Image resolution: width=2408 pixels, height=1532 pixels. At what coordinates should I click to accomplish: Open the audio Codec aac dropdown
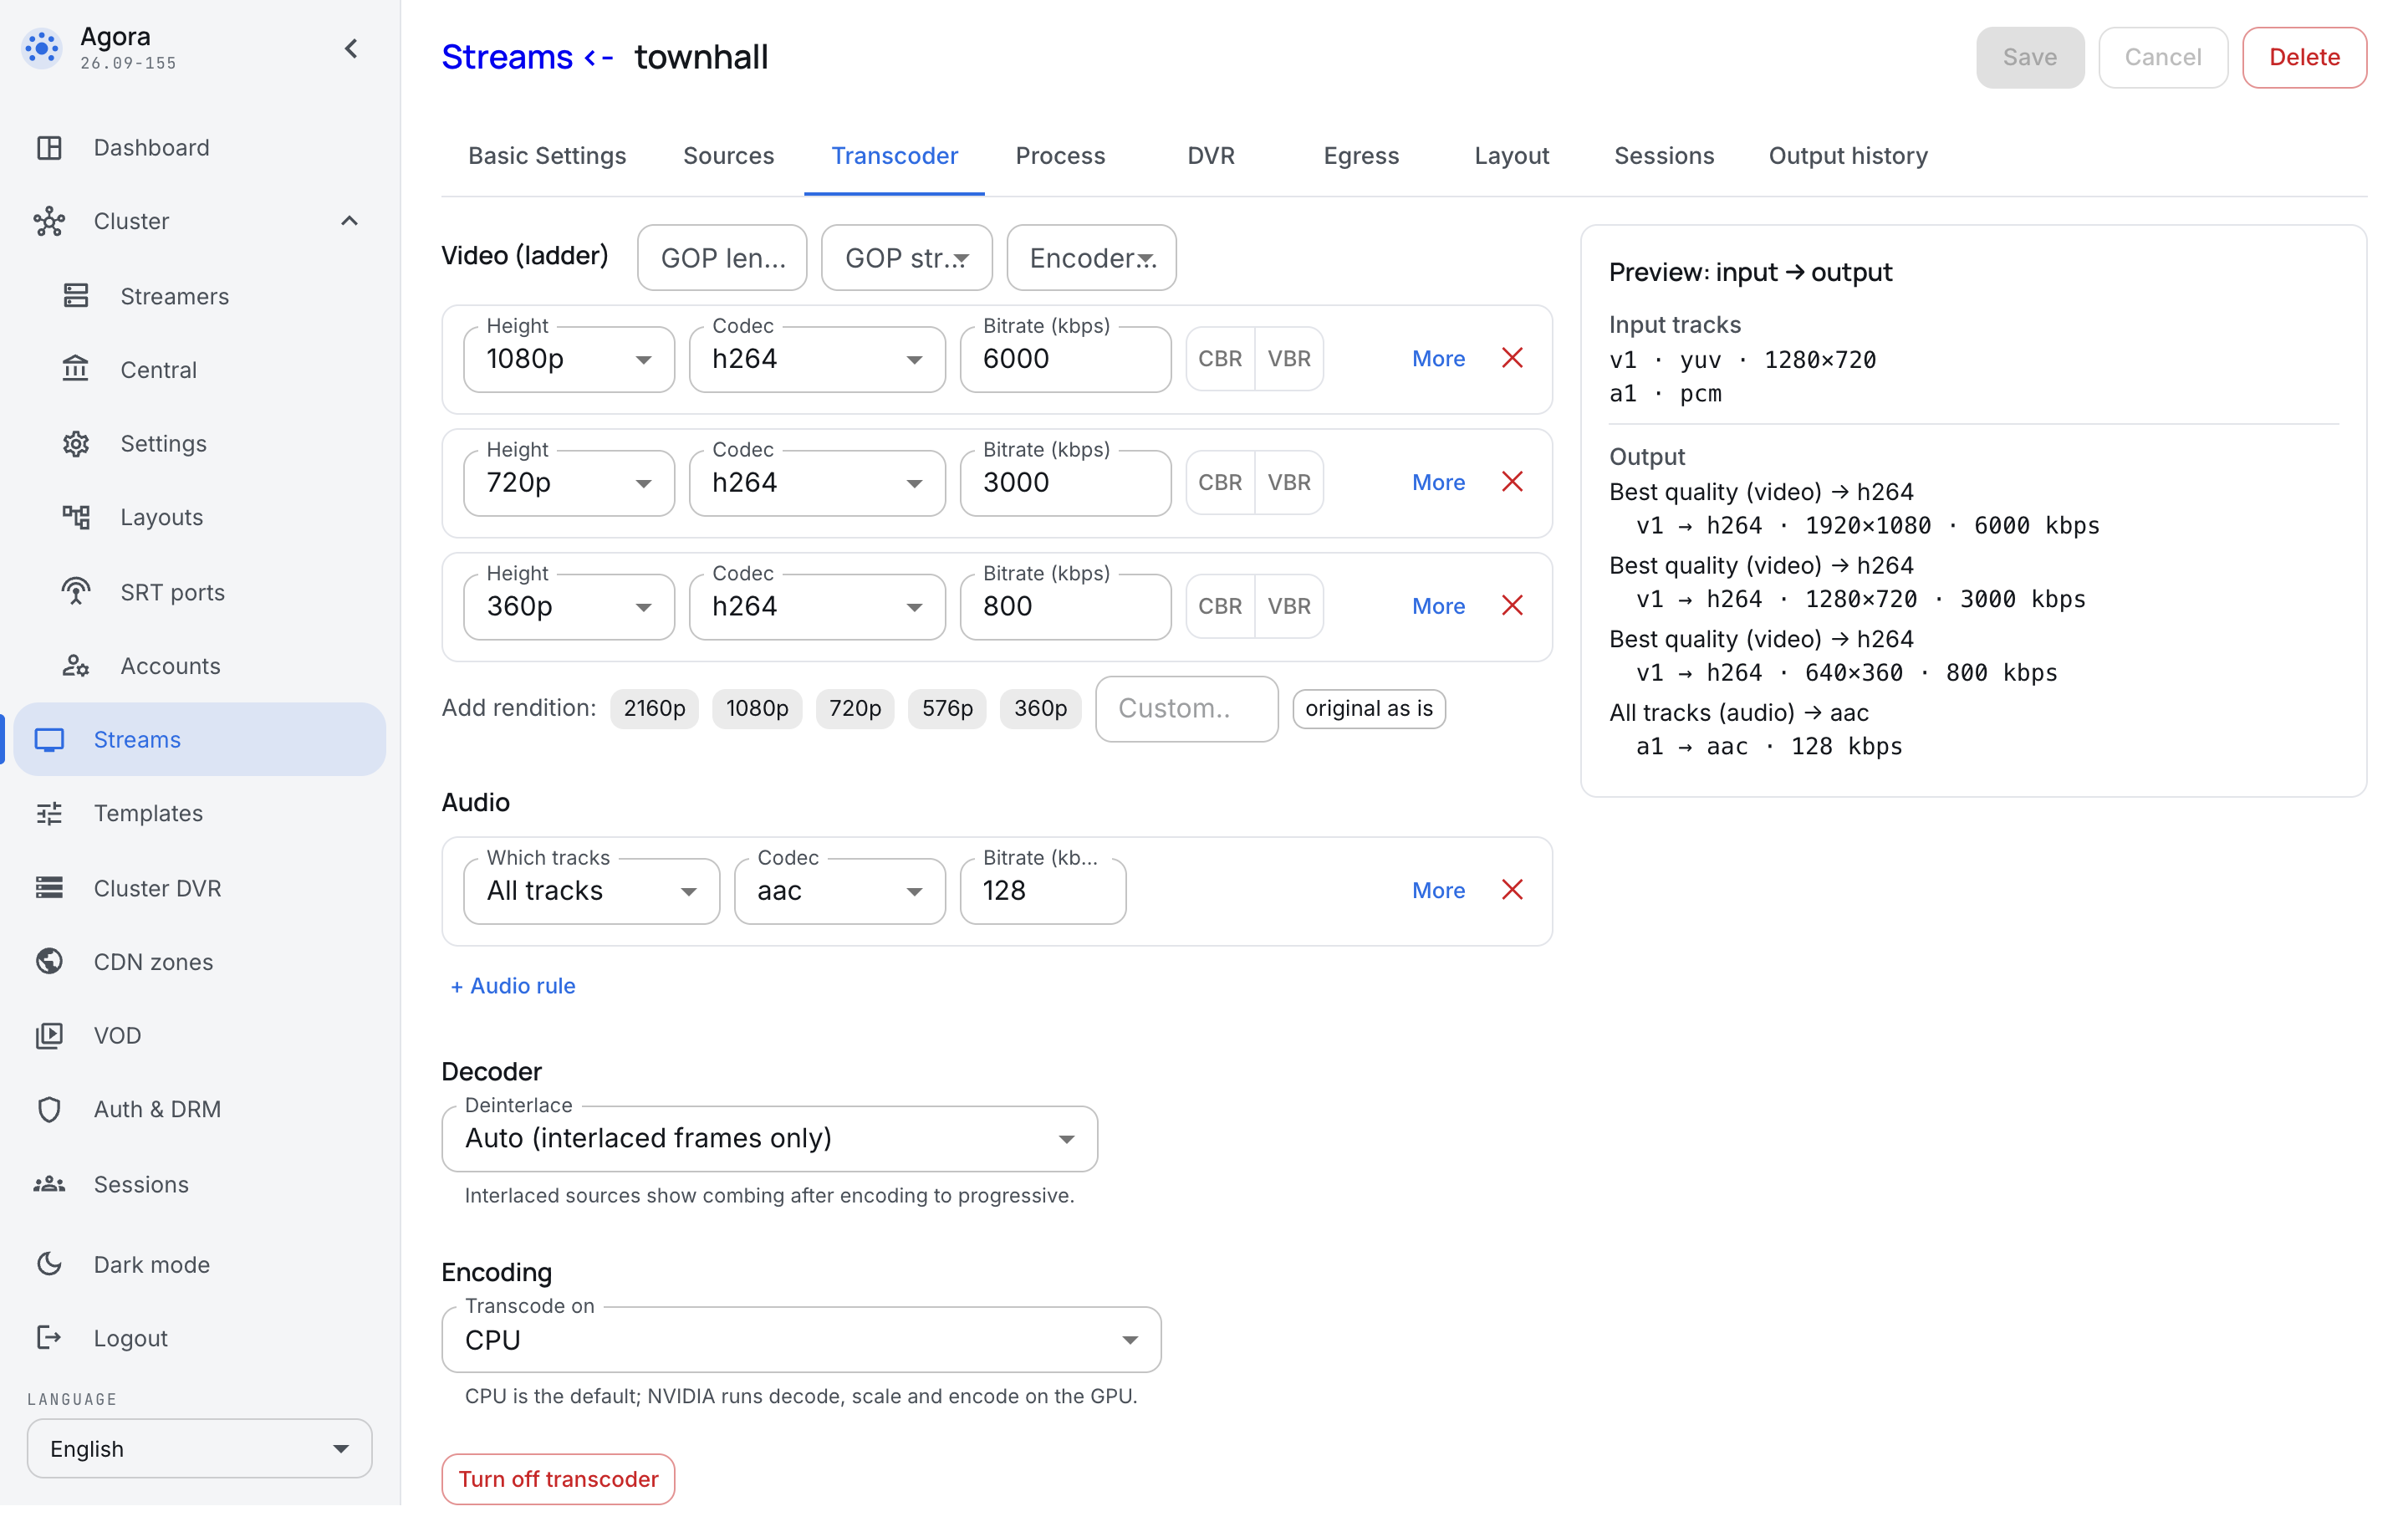click(x=839, y=891)
